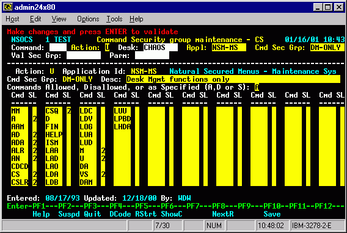347x233 pixels.
Task: Click the DAM command cell
Action: (88, 182)
